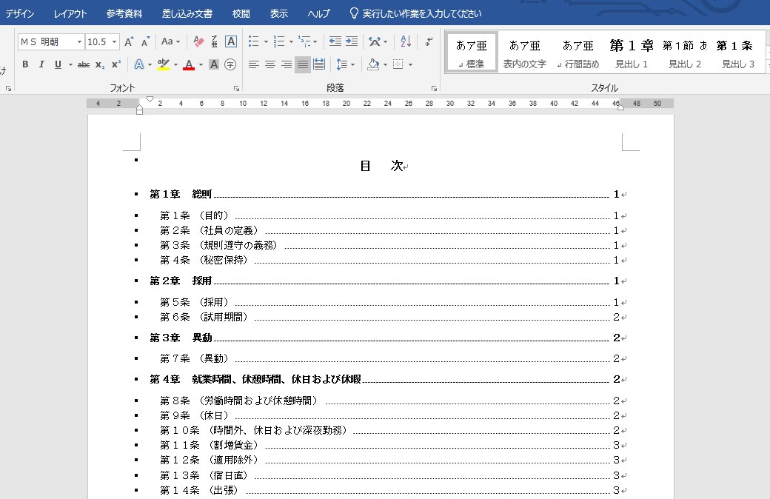Apply the 見出し 2 style
This screenshot has width=770, height=499.
[x=685, y=53]
